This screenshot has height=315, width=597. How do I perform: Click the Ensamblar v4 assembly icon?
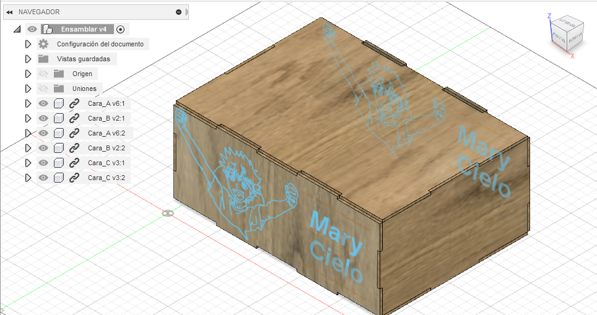click(x=47, y=29)
